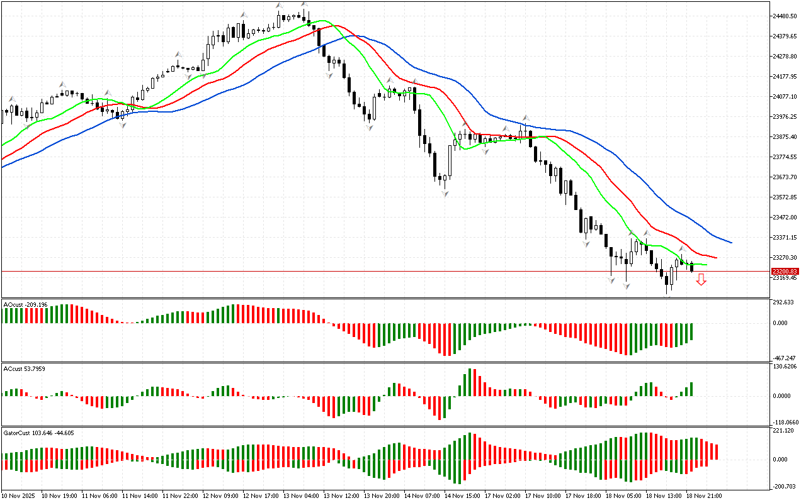
Task: Click the 10 Nov 2025 date label
Action: point(20,495)
